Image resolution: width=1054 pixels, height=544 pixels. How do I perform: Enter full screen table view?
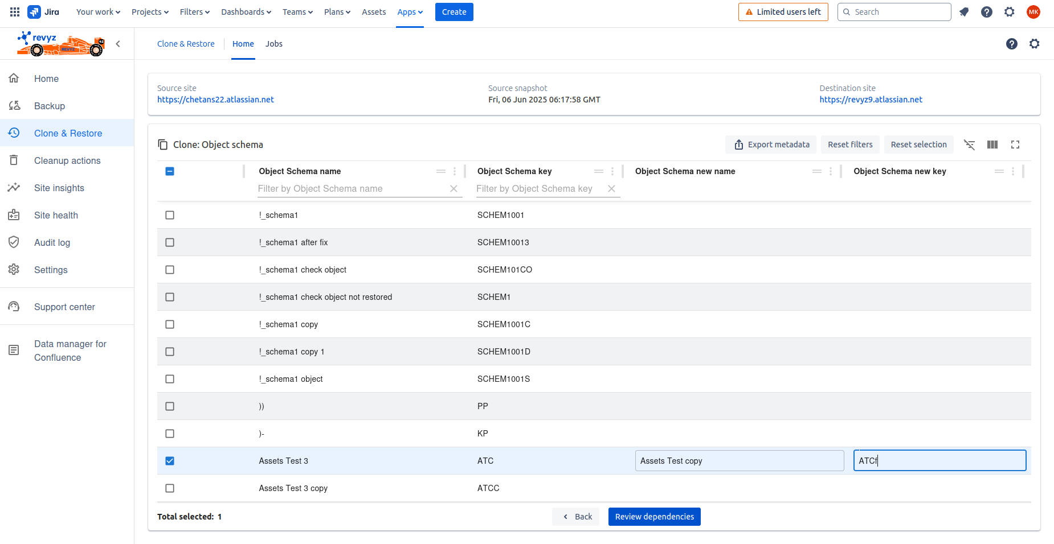pos(1015,145)
